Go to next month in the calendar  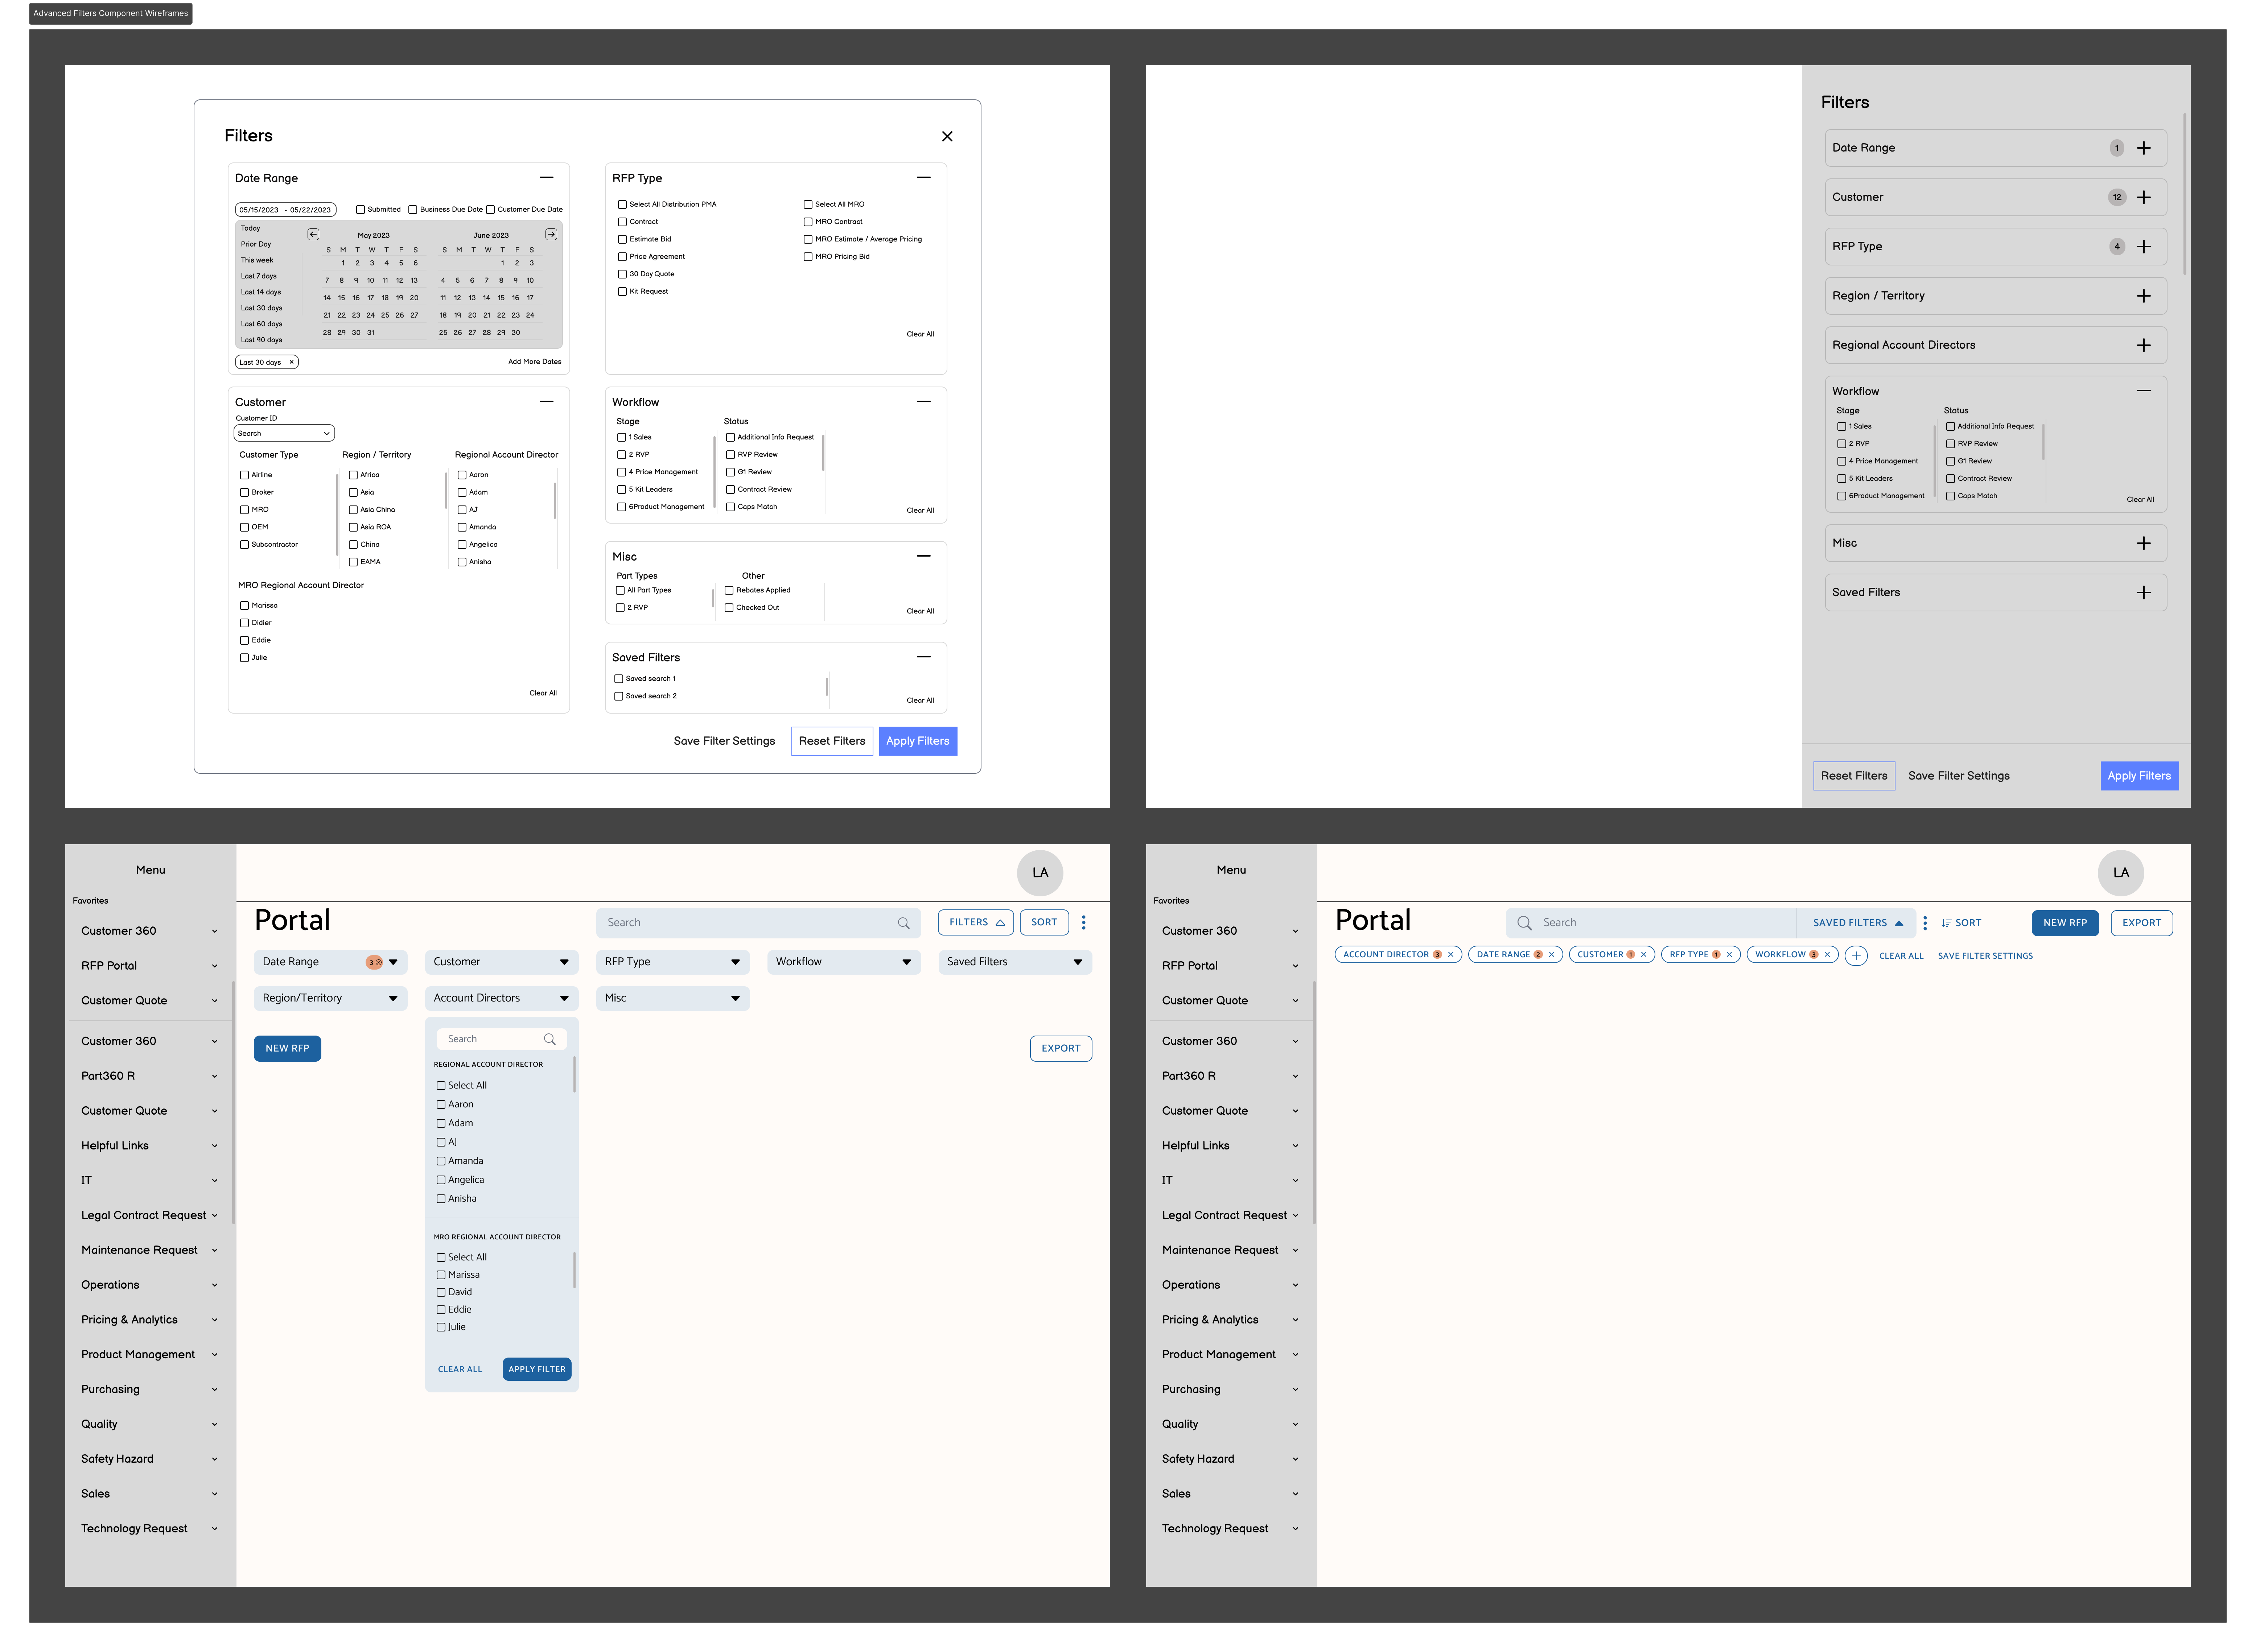pos(551,234)
